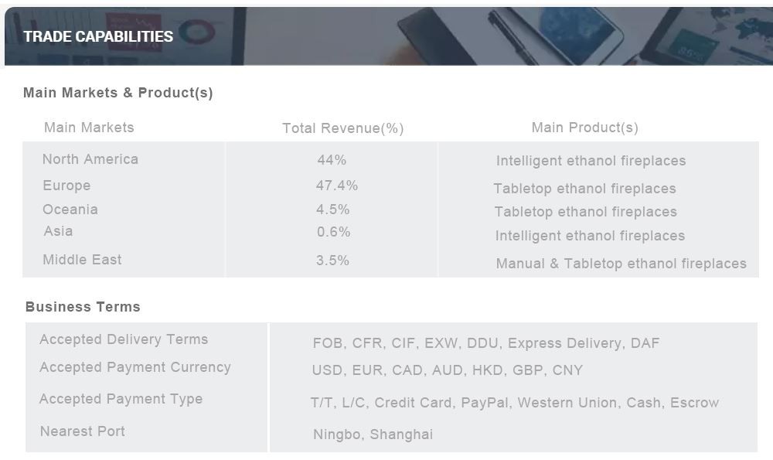
Task: Click the Main Product(s) column header
Action: pos(584,128)
